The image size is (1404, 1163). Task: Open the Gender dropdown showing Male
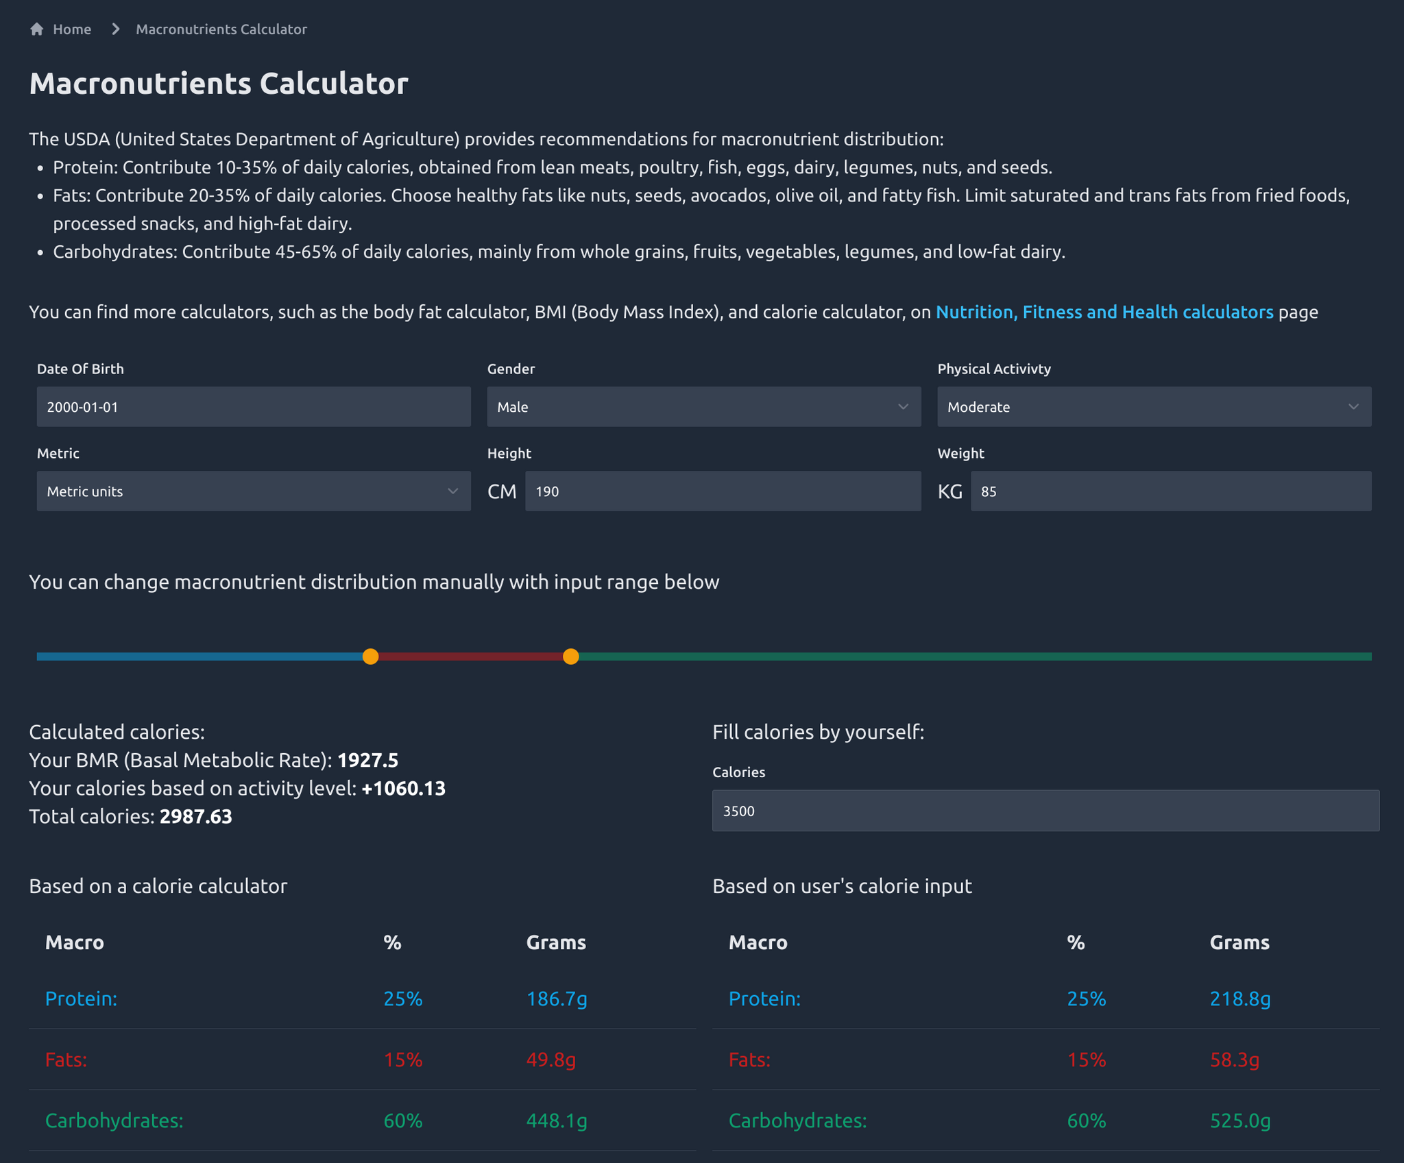(704, 406)
